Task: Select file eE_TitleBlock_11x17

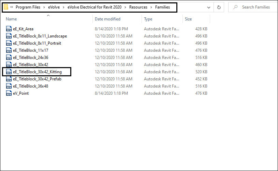Action: click(31, 50)
